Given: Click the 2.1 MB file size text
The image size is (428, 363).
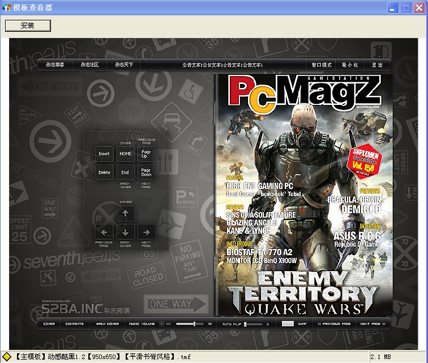Looking at the screenshot, I should pos(380,357).
